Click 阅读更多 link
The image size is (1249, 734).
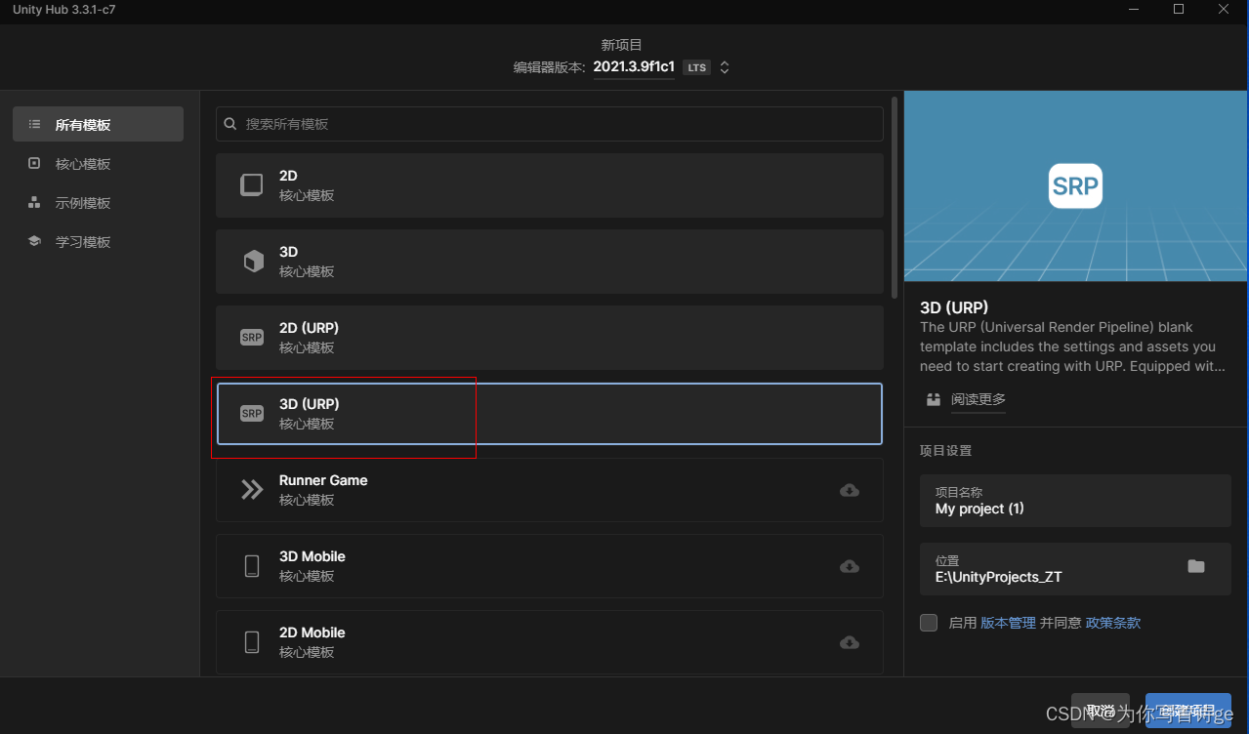978,399
